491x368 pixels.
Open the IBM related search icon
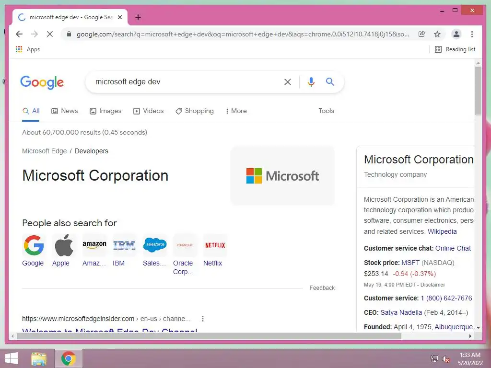click(124, 245)
